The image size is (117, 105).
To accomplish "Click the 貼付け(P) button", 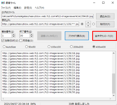I will pyautogui.click(x=105, y=24).
